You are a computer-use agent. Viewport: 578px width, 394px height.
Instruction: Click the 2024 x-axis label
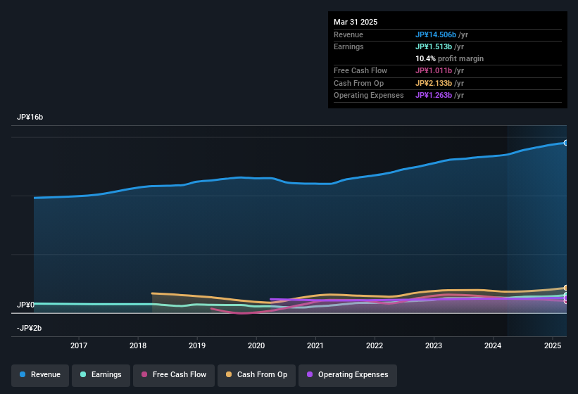coord(493,345)
